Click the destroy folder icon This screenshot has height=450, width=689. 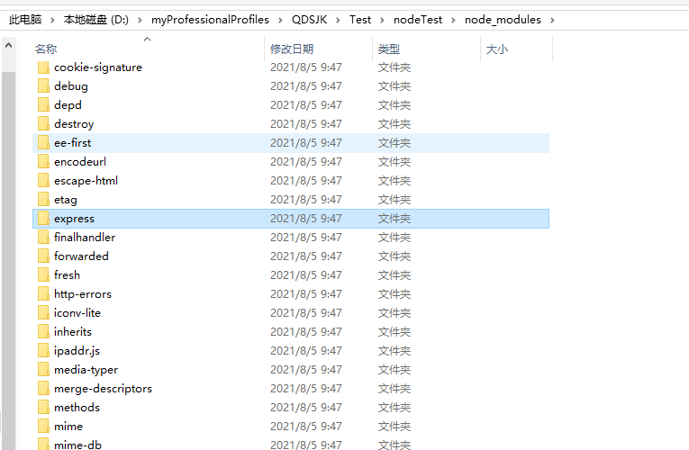[x=43, y=124]
